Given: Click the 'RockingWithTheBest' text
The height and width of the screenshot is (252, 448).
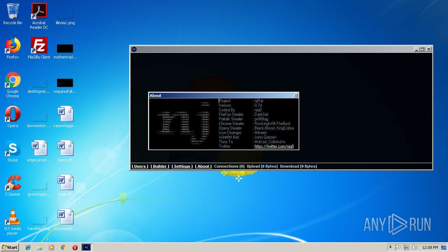Looking at the screenshot, I should [272, 124].
